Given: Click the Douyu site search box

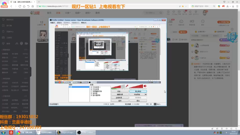Looking at the screenshot, I should 151,13.
